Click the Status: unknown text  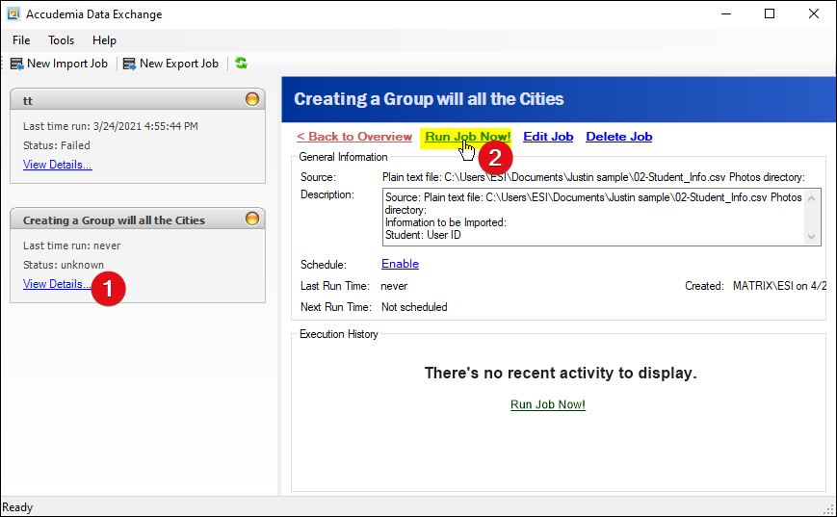click(64, 265)
